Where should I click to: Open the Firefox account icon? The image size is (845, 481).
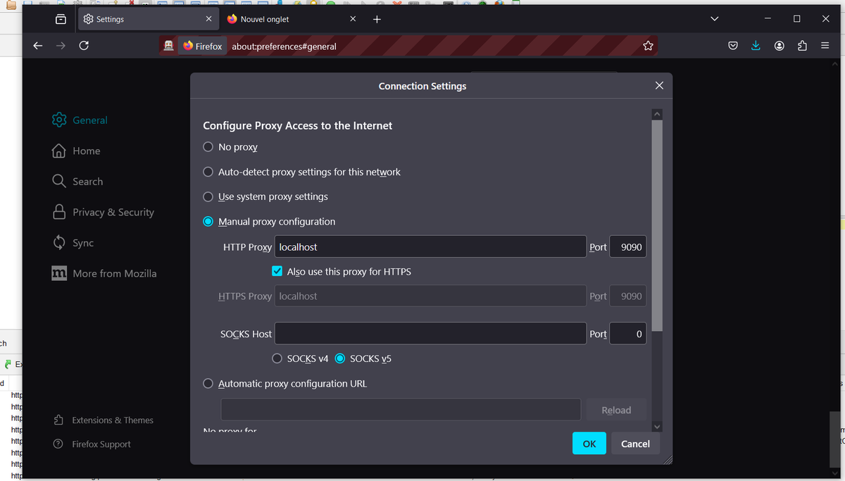tap(780, 46)
